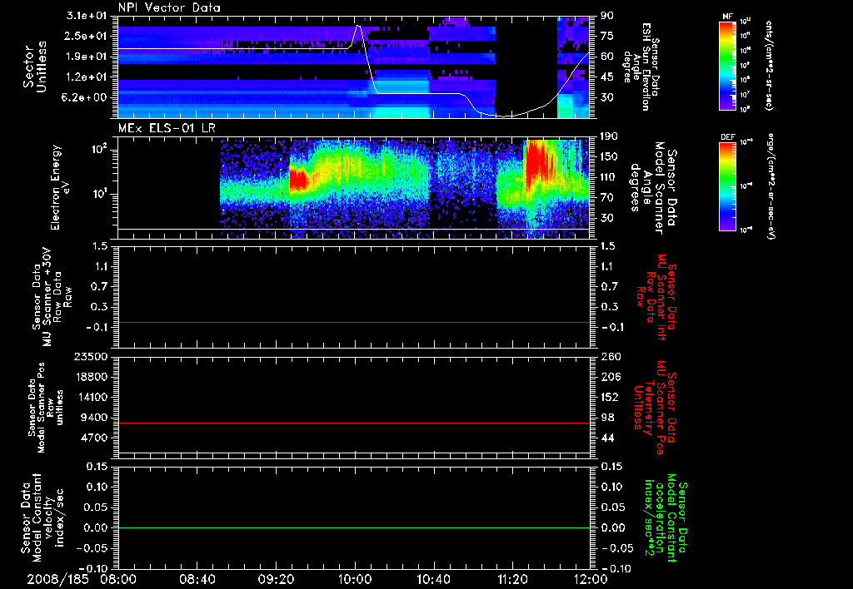This screenshot has width=853, height=589.
Task: Click the "09:20" time tick label
Action: click(277, 579)
